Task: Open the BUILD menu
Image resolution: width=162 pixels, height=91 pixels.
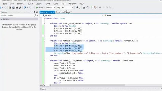Action: pos(30,4)
